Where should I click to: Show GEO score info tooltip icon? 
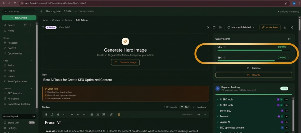225,47
